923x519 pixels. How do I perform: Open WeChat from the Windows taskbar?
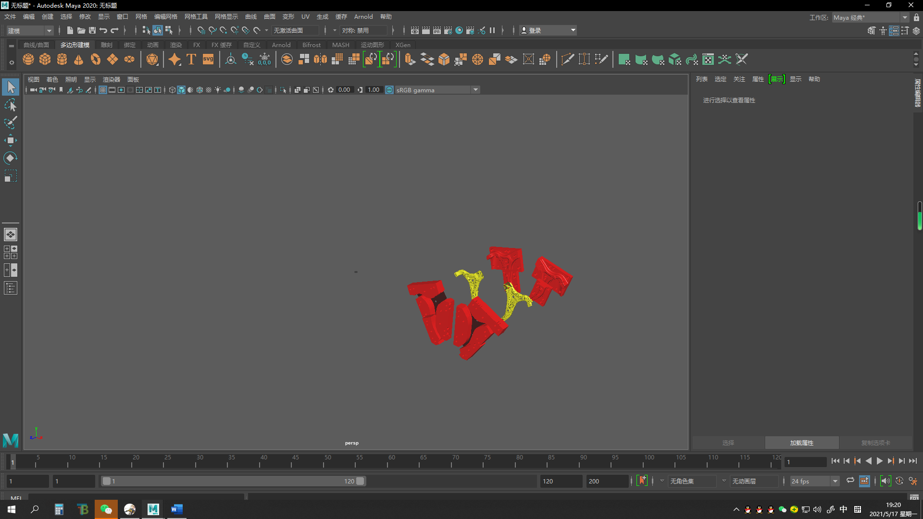106,509
